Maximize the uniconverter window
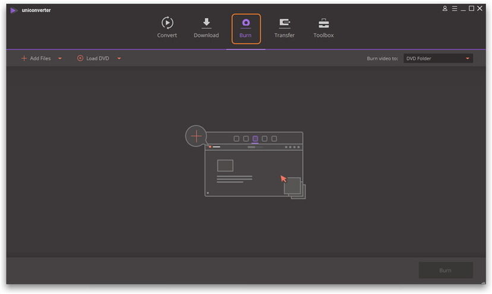This screenshot has height=294, width=492. click(x=471, y=8)
